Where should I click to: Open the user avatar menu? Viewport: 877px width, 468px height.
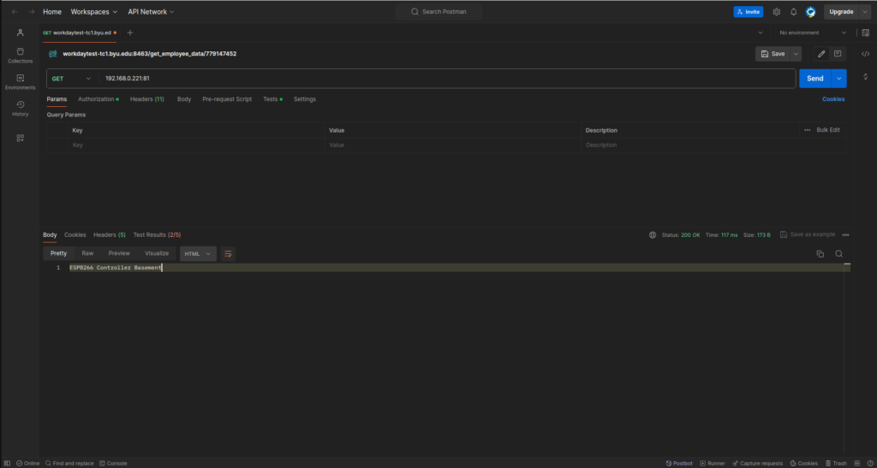click(810, 12)
